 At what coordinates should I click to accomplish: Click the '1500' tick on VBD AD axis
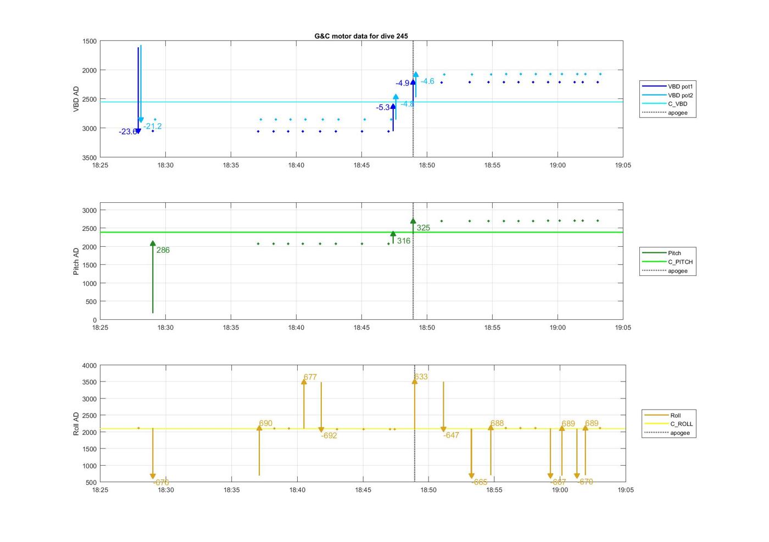[90, 41]
